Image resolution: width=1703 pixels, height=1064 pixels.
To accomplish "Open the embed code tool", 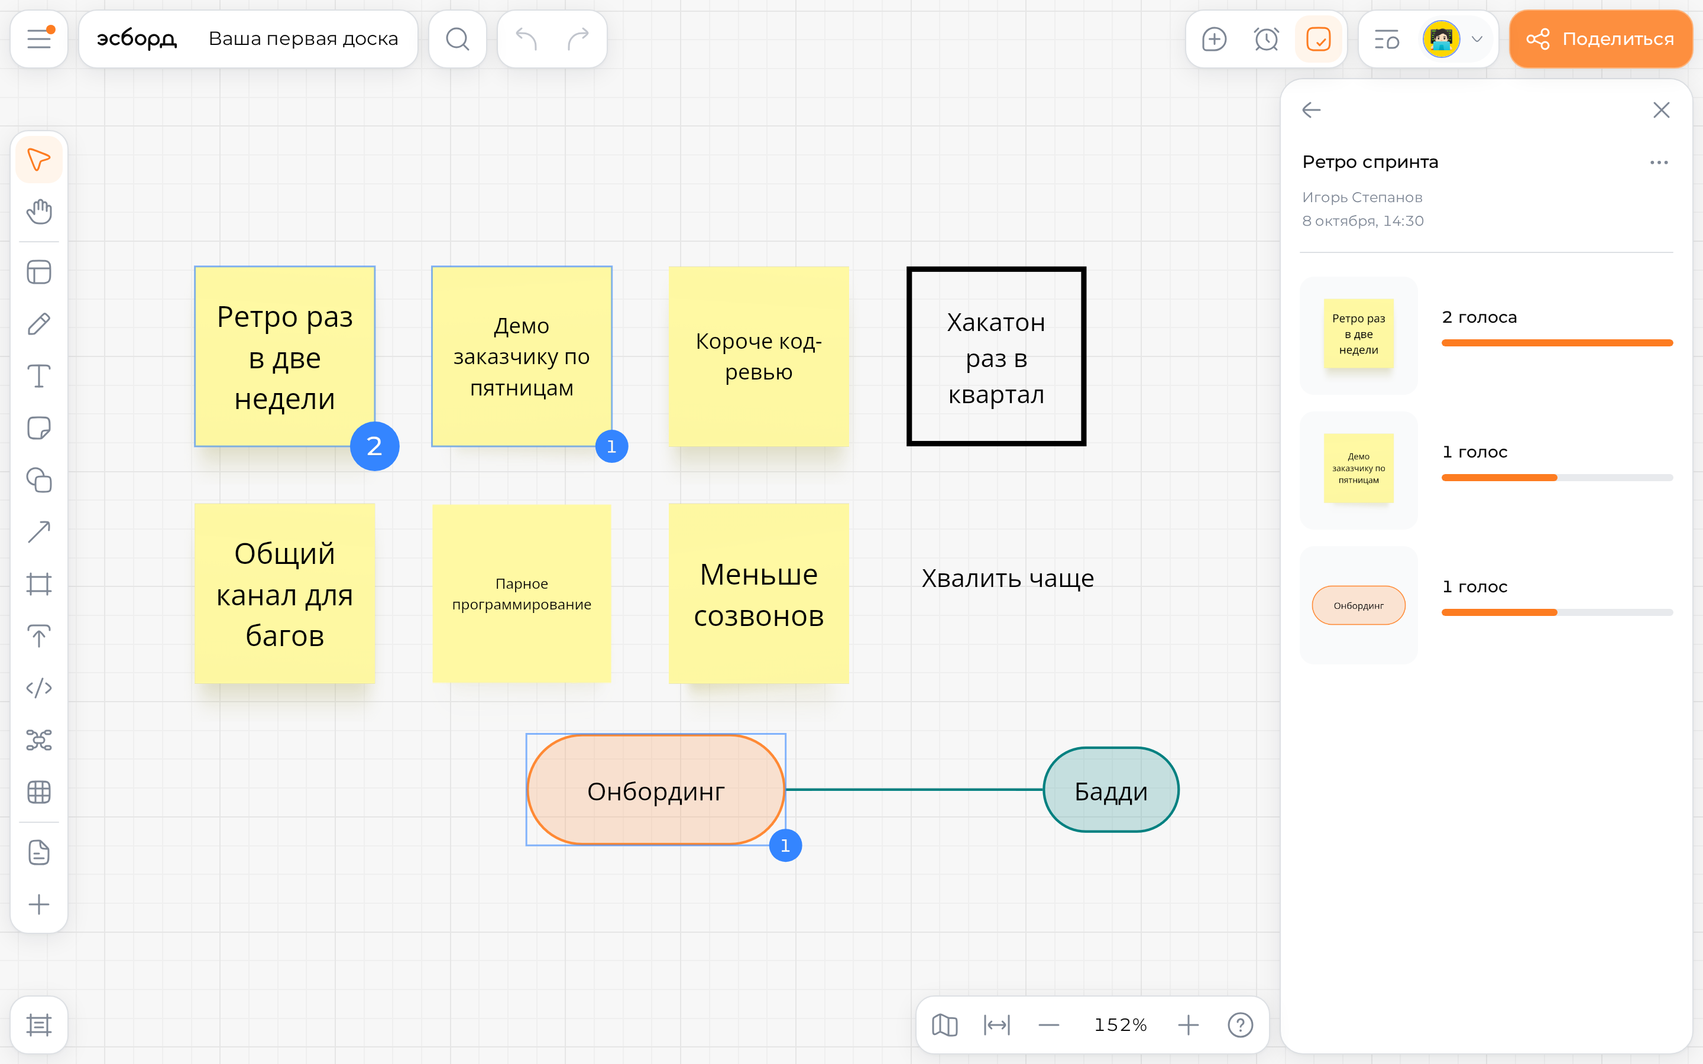I will point(40,687).
